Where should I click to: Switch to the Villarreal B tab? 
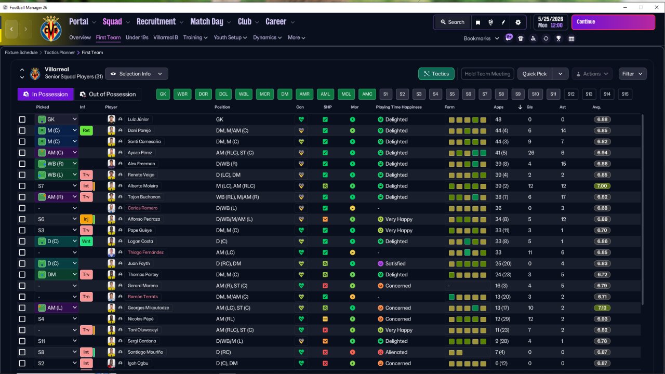click(x=166, y=38)
